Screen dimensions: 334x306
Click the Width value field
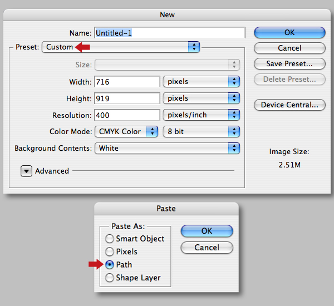click(127, 82)
